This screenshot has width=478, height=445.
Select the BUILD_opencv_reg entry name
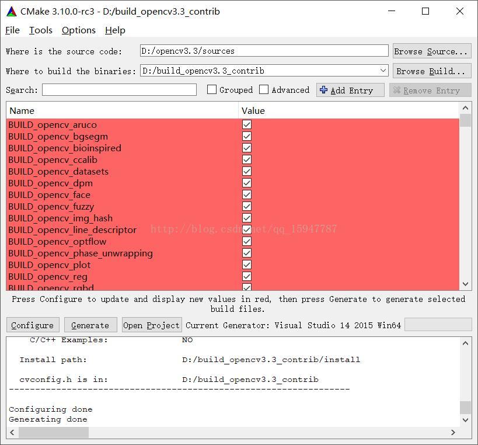tap(48, 277)
